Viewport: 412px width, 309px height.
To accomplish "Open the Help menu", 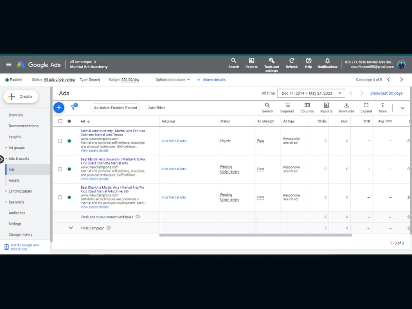I will pyautogui.click(x=309, y=63).
